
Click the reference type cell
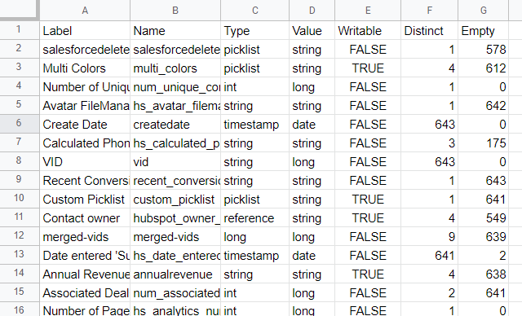click(255, 218)
